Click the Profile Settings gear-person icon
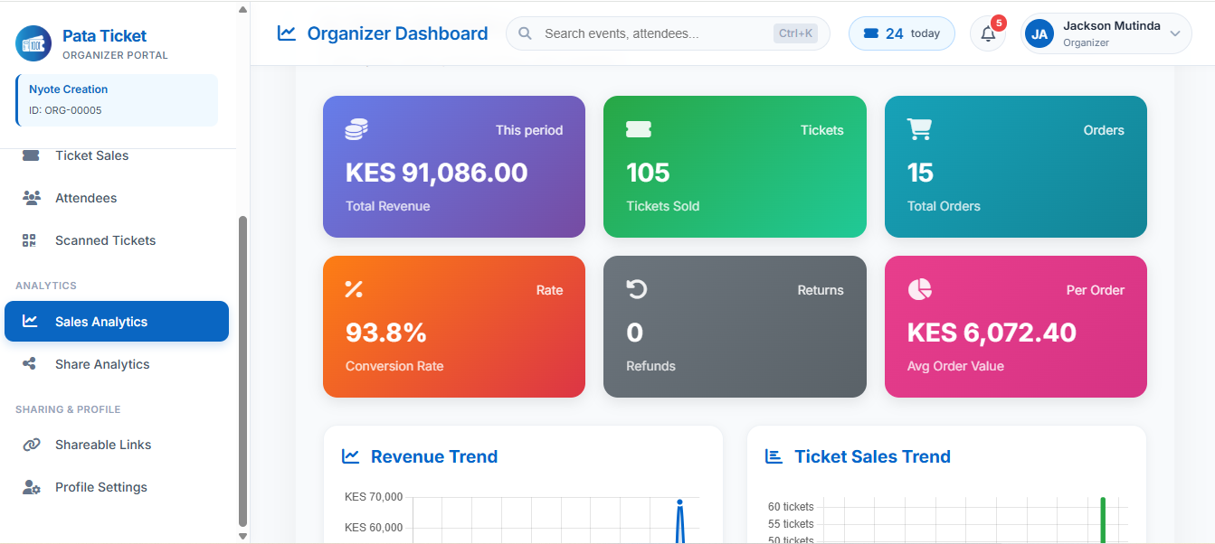Viewport: 1215px width, 544px height. tap(30, 487)
